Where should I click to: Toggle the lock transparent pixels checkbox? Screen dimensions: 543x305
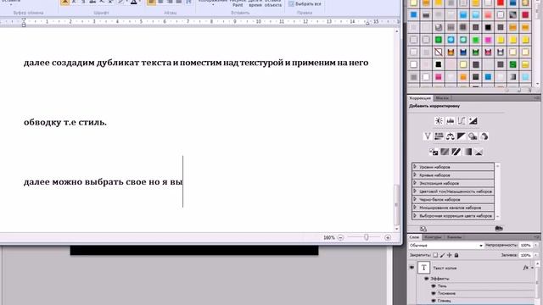(x=435, y=255)
